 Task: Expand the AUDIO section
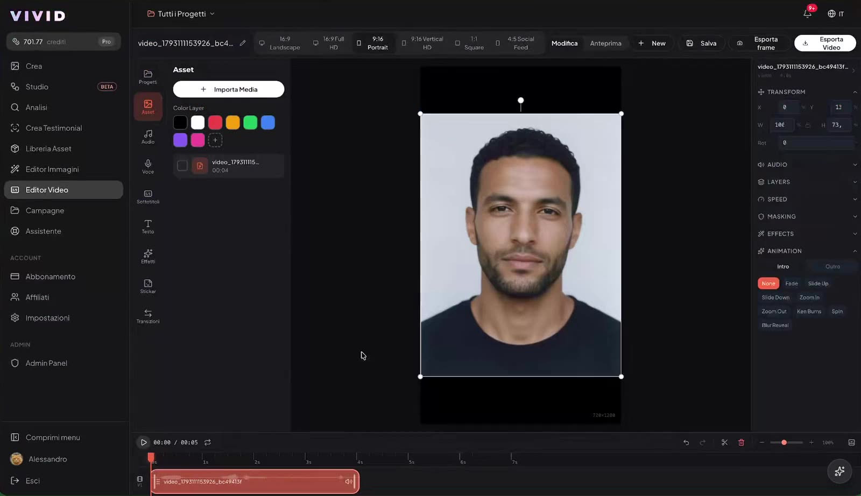(x=807, y=165)
